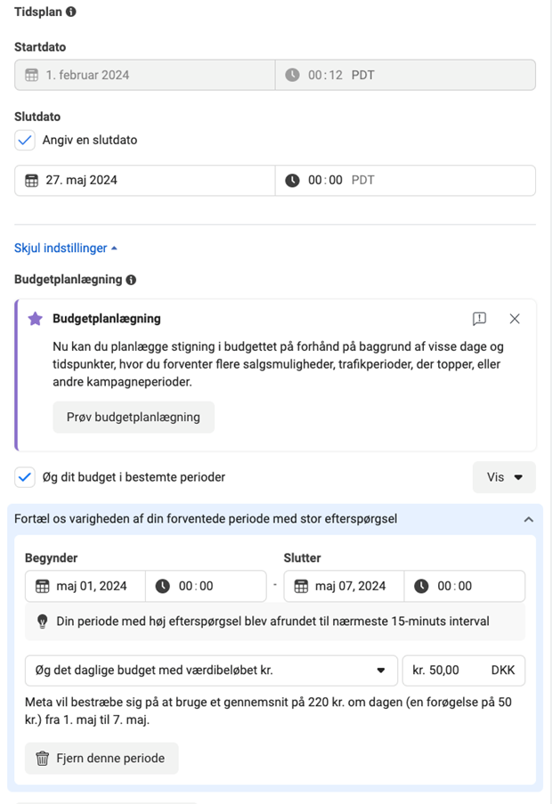Click the Begynder time field showing 00:00

click(x=206, y=586)
